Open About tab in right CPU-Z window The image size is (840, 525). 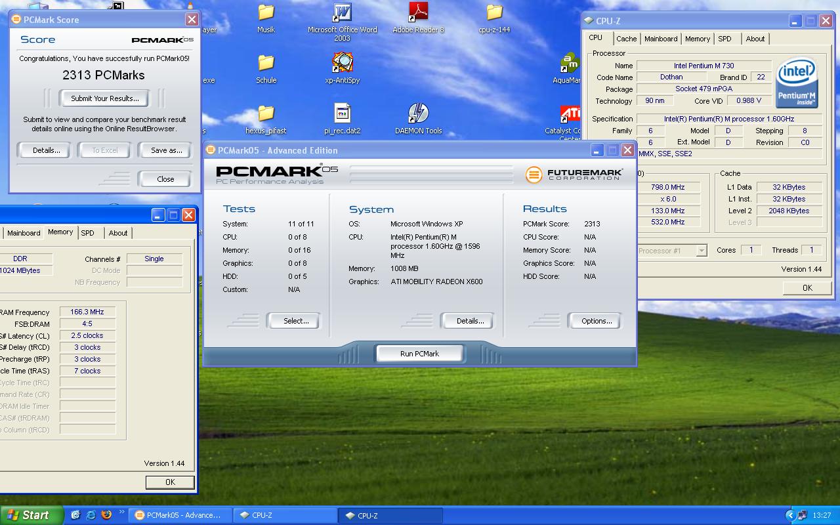[x=755, y=39]
